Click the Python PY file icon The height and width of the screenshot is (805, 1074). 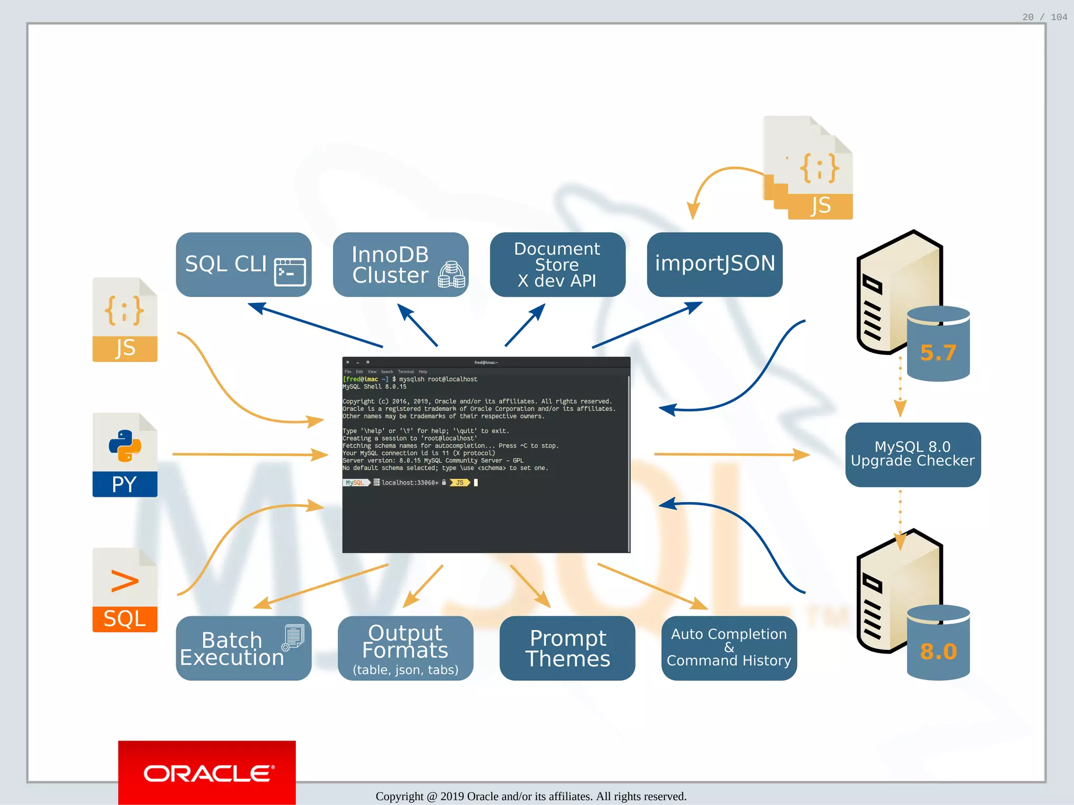pos(125,454)
